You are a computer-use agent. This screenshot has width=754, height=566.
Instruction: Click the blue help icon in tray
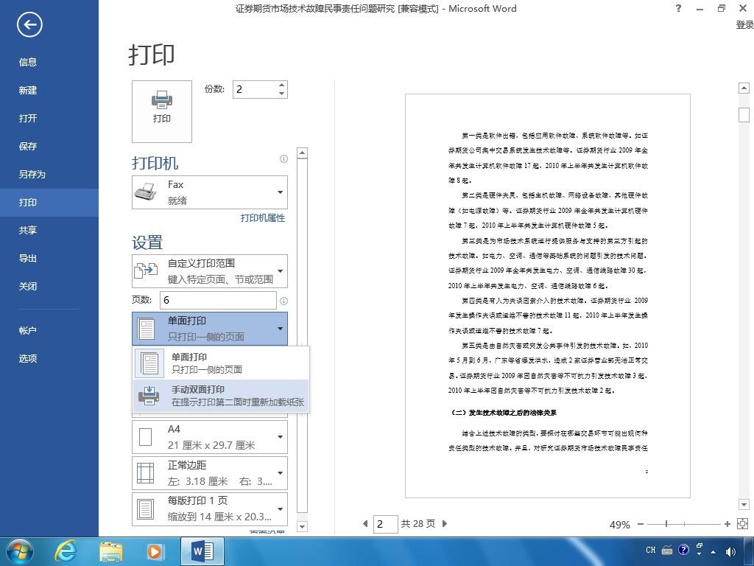(x=683, y=550)
